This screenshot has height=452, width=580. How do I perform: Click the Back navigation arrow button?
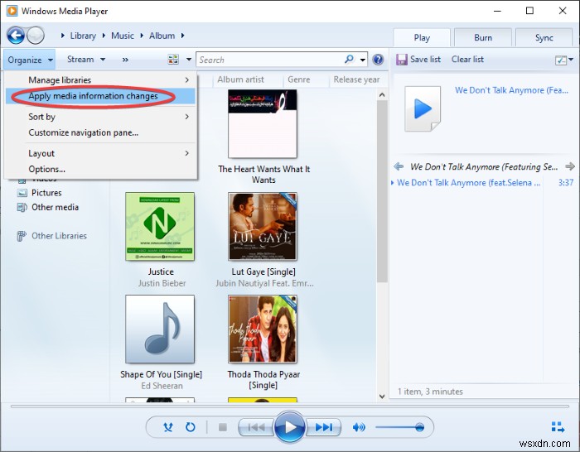coord(16,36)
